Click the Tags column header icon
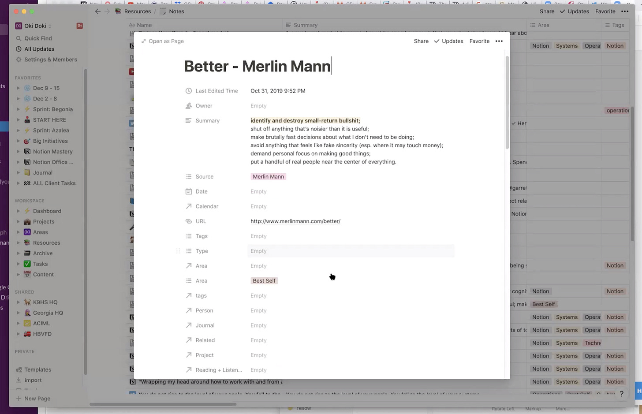 pyautogui.click(x=607, y=25)
